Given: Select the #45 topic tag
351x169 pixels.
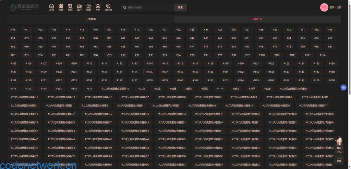Looking at the screenshot, I should [x=165, y=38].
